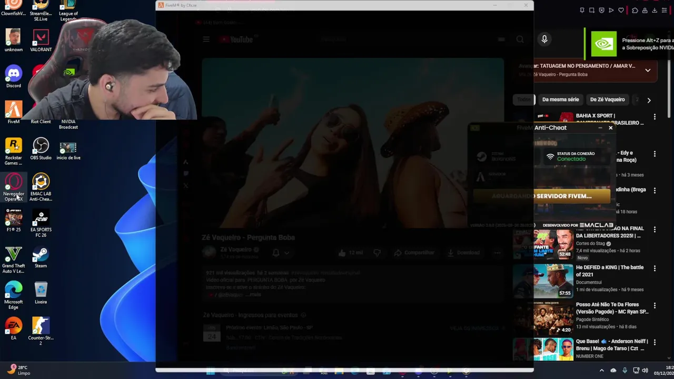Image resolution: width=674 pixels, height=379 pixels.
Task: Show hidden system tray icons chevron
Action: (602, 370)
